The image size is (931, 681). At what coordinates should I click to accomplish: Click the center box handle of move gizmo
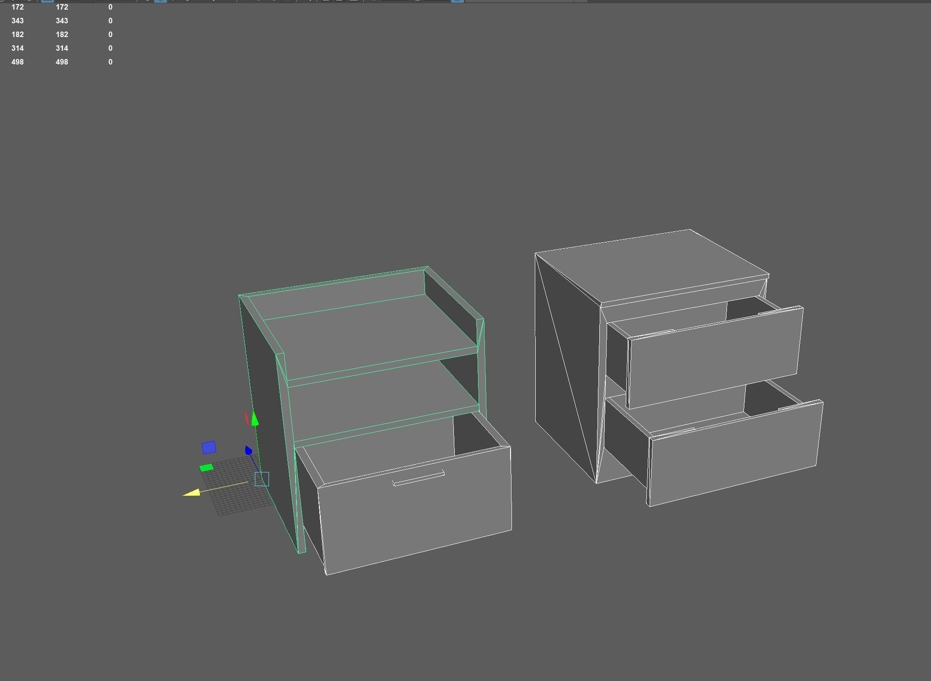[x=262, y=479]
